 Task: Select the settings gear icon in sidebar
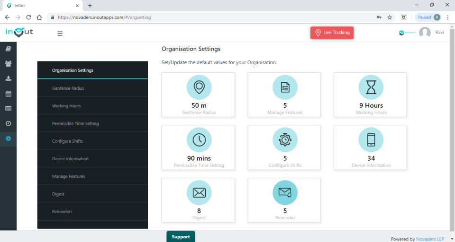[9, 138]
